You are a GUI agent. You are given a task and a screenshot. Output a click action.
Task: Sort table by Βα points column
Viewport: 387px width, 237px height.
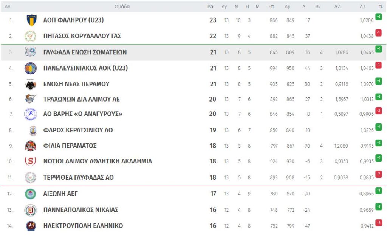[x=211, y=6]
